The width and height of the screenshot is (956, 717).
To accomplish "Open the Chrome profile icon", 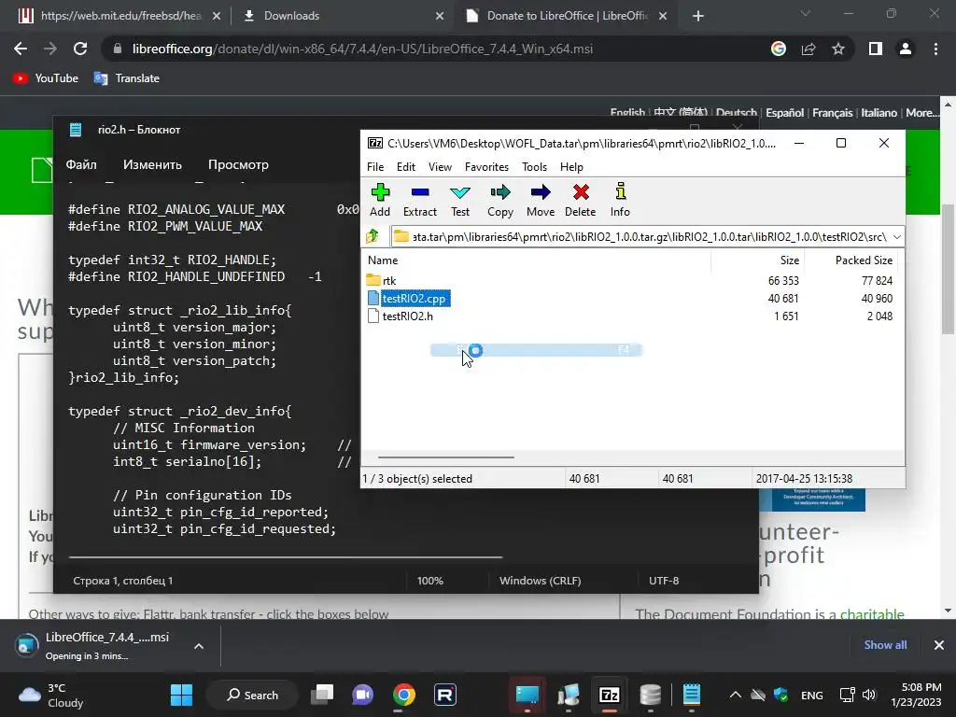I will (906, 49).
